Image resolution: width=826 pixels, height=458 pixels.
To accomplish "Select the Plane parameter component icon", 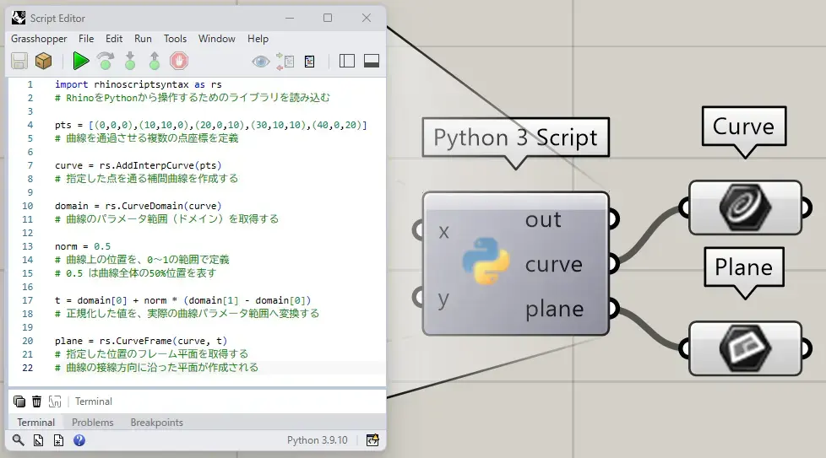I will [x=746, y=348].
